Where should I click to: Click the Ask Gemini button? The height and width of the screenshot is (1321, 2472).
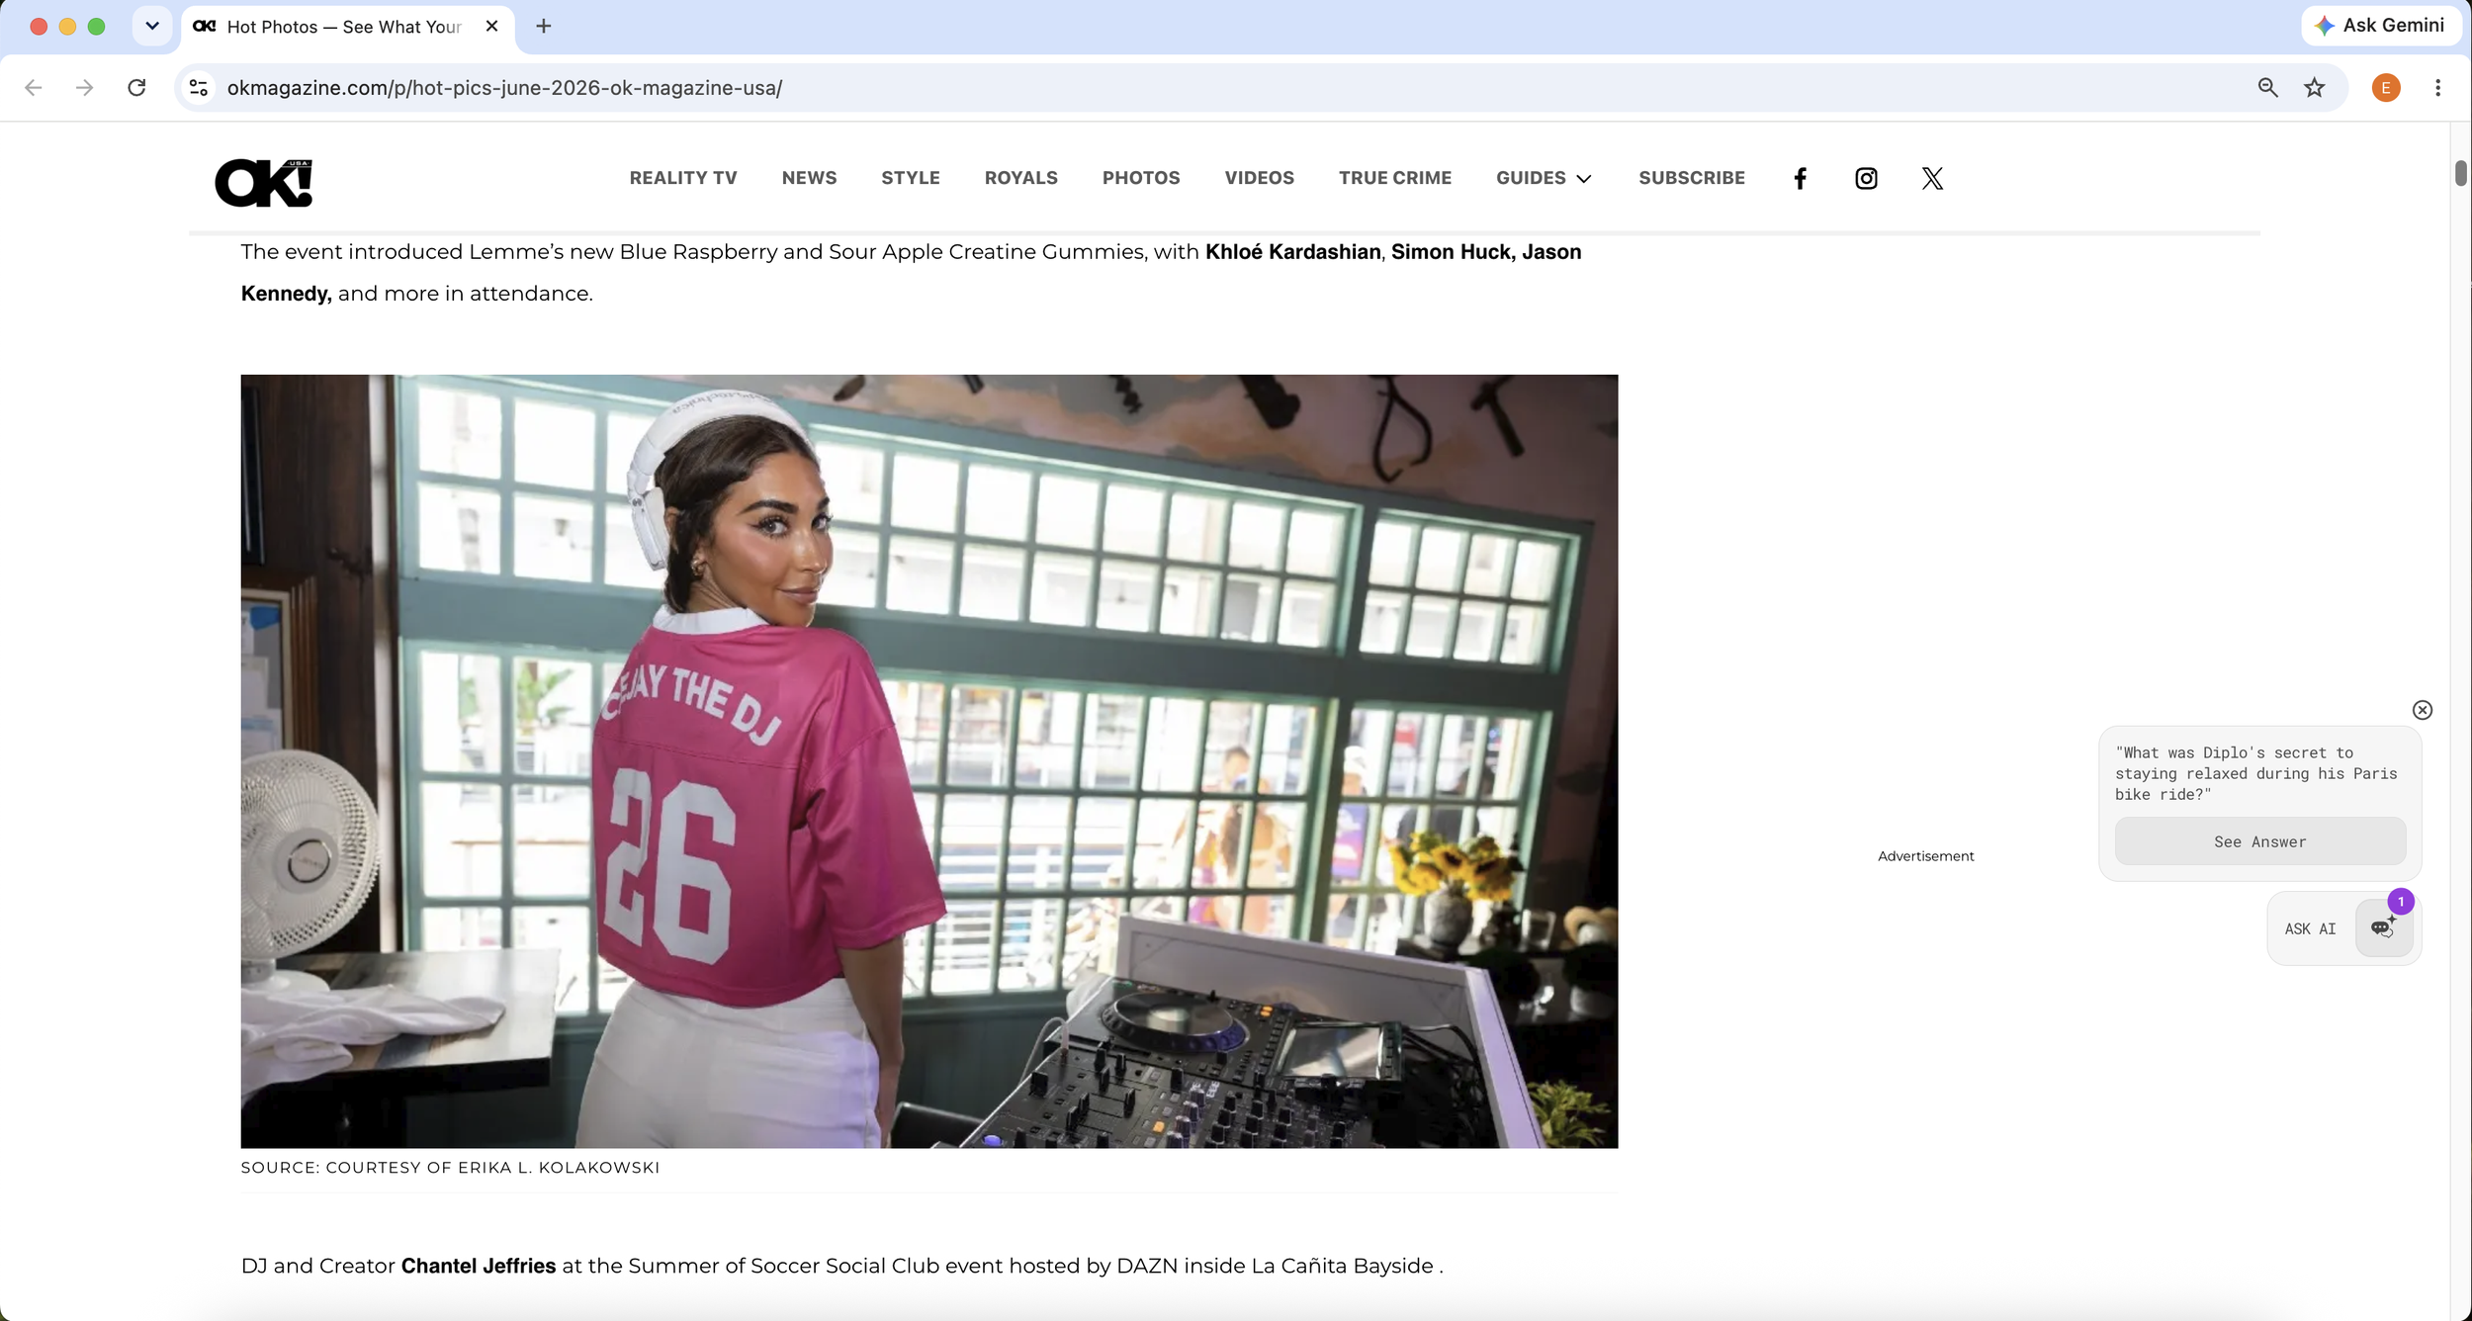click(x=2381, y=26)
